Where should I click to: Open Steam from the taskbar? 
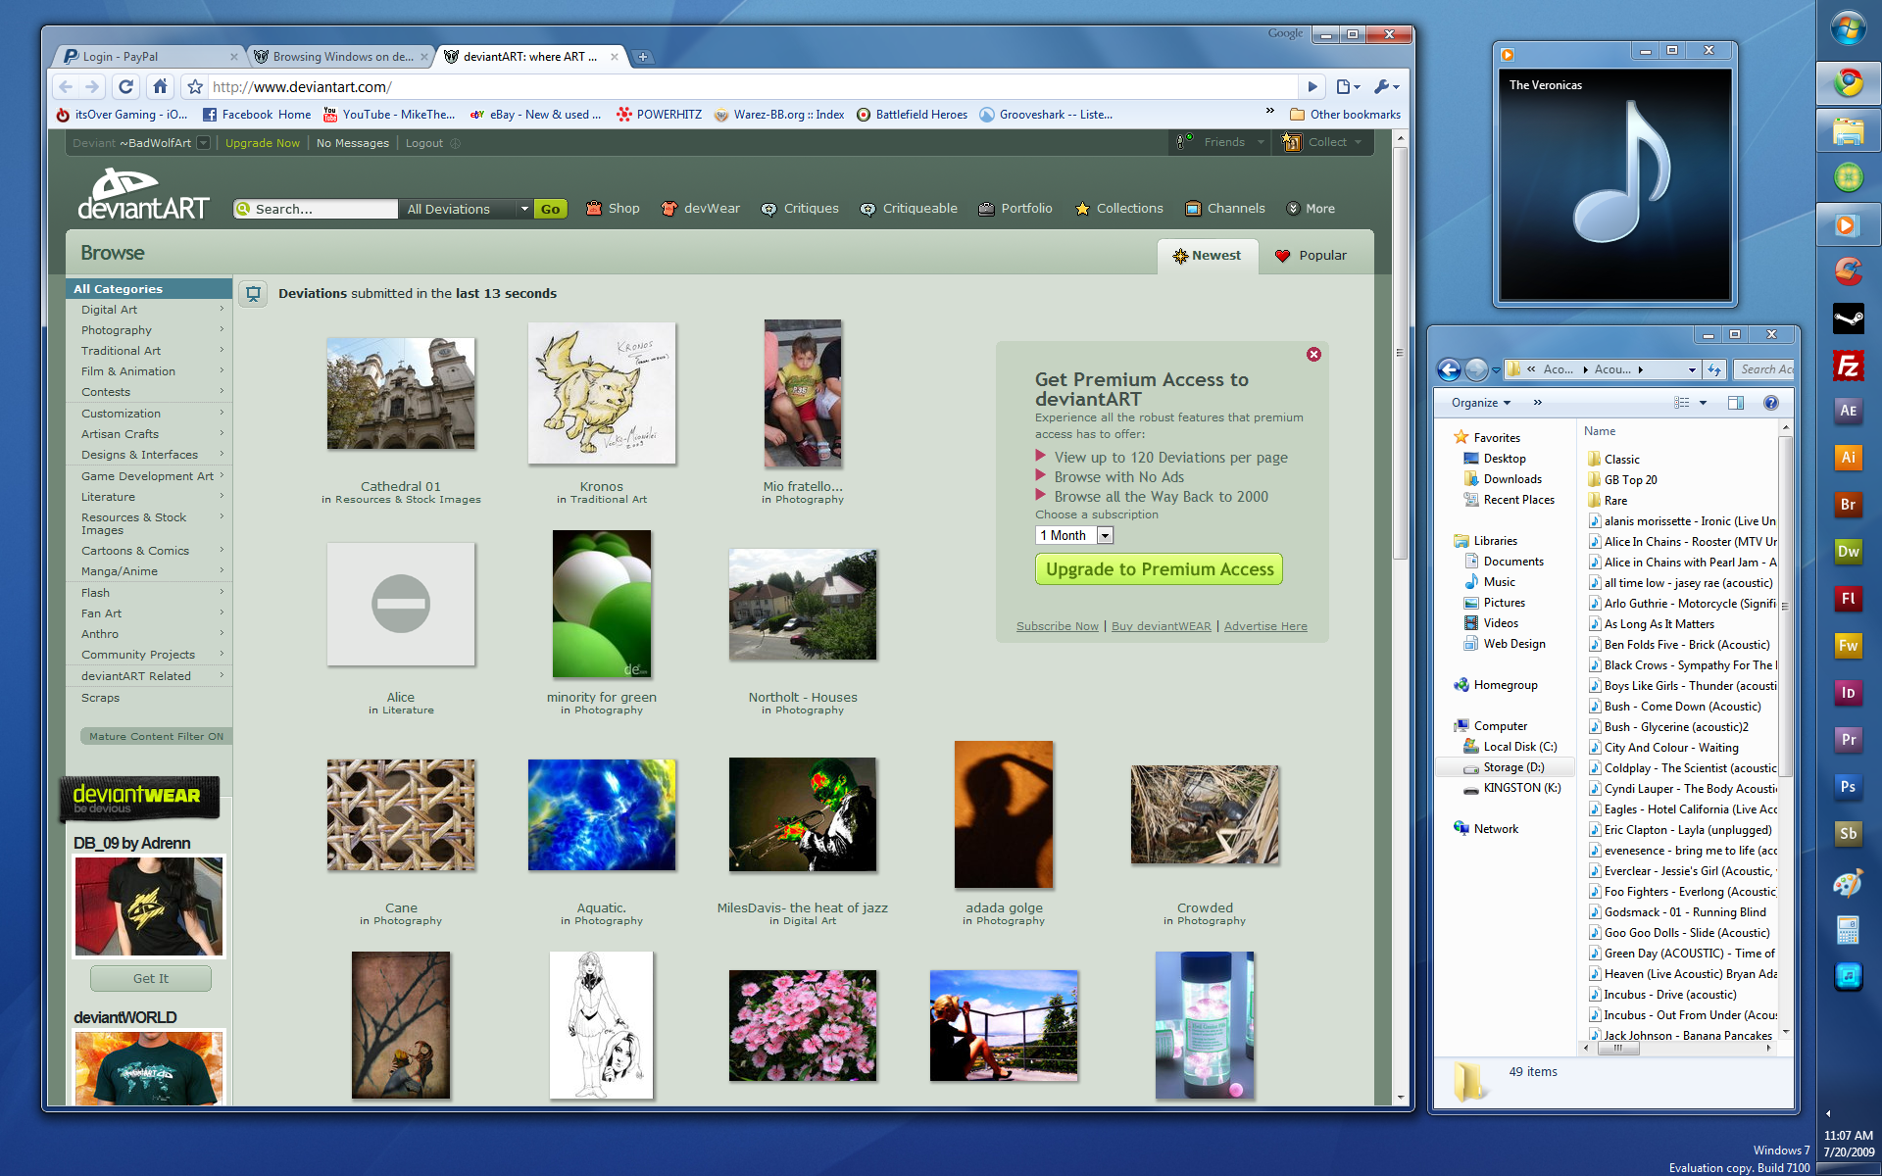click(1848, 318)
